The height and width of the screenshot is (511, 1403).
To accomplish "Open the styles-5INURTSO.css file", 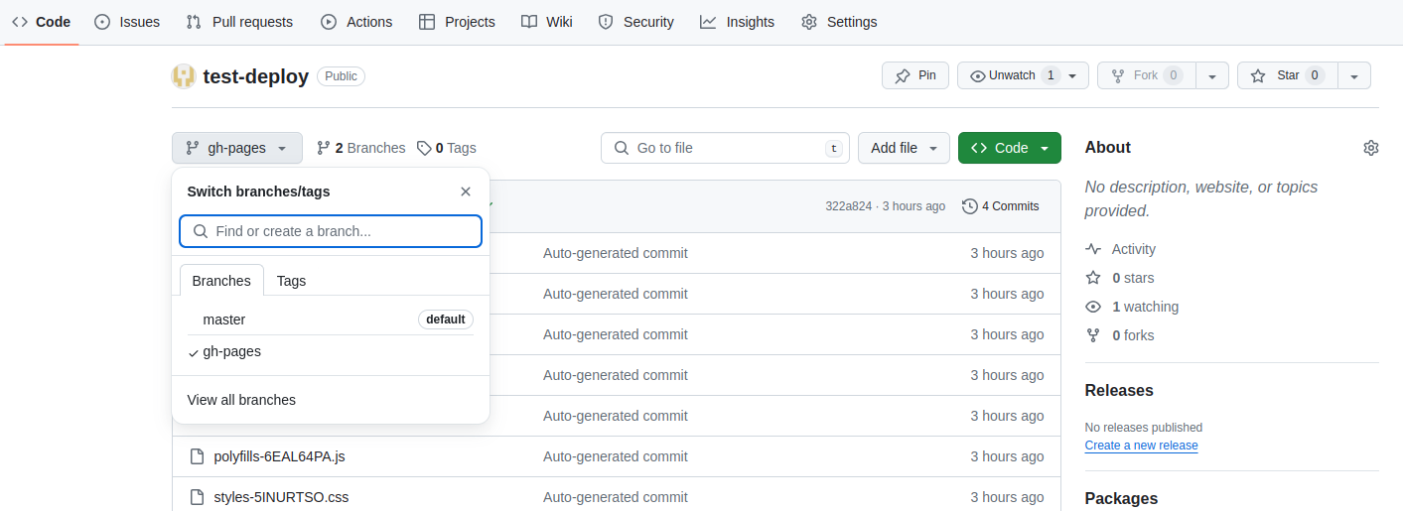I will point(282,497).
